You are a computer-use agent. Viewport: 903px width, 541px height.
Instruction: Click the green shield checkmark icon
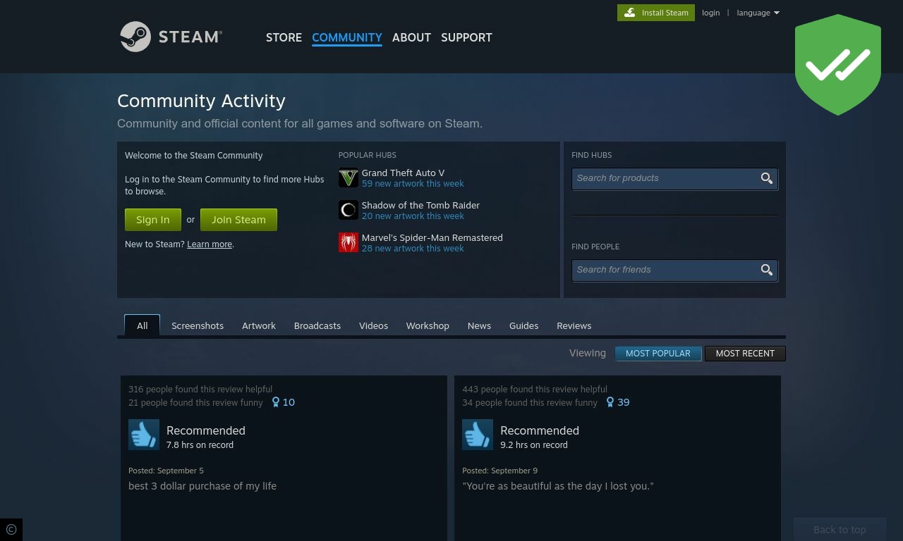pyautogui.click(x=838, y=65)
